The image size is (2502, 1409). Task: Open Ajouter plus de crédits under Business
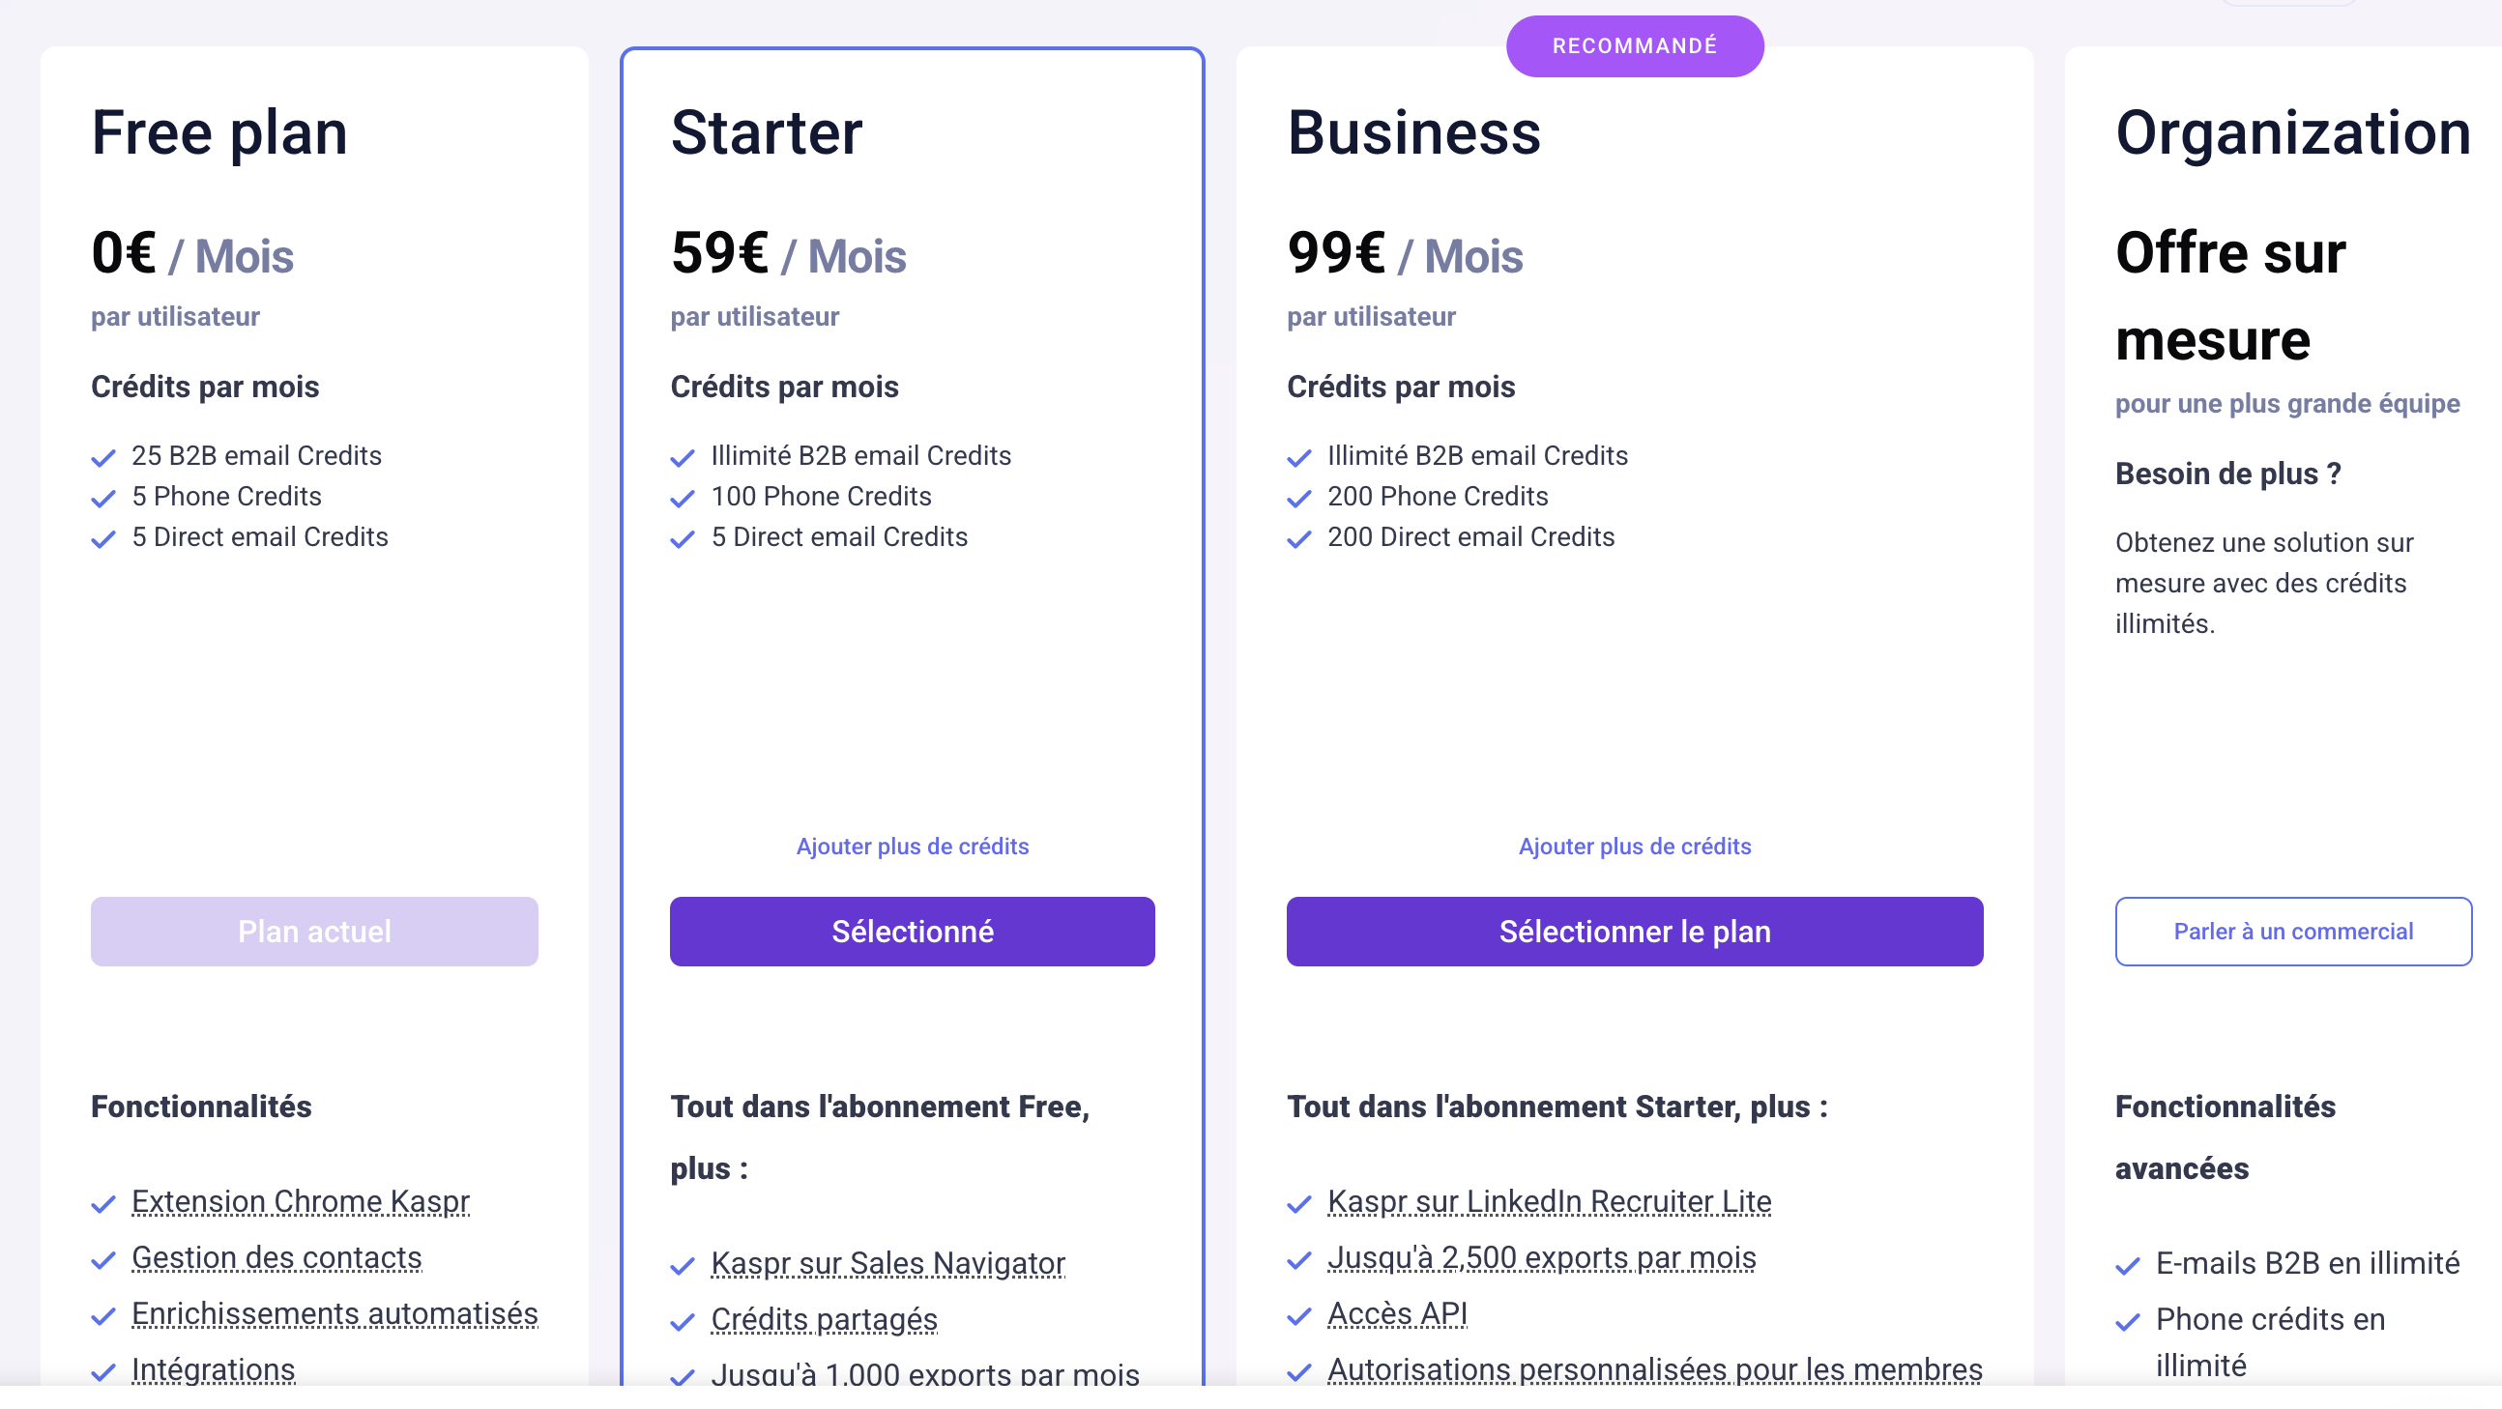(1635, 847)
